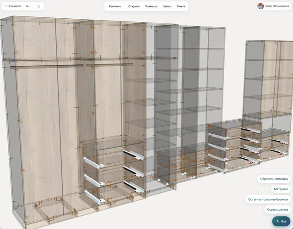Open the Материал button

pyautogui.click(x=281, y=189)
